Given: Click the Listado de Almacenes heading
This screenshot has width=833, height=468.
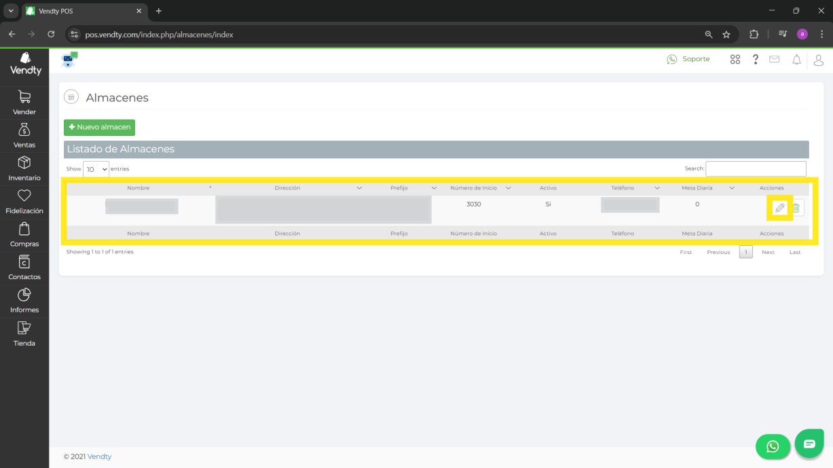Looking at the screenshot, I should 121,149.
